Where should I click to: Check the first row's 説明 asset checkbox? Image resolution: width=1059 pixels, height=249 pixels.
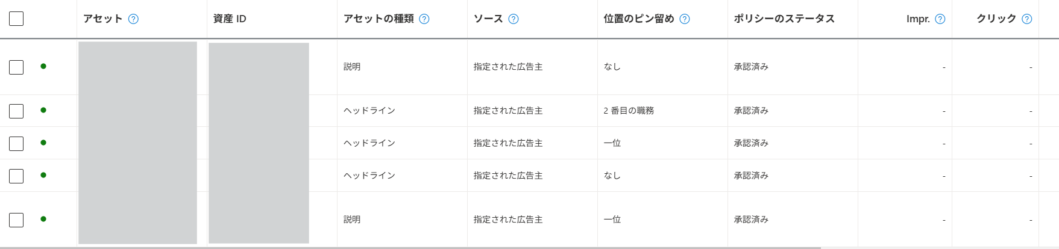(x=16, y=67)
